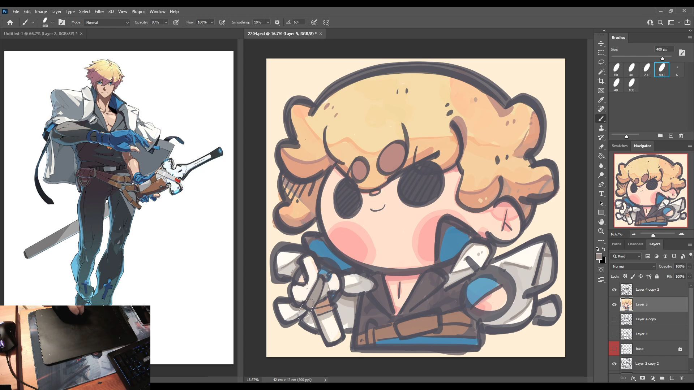
Task: Switch to the Swatches tab
Action: coord(620,146)
